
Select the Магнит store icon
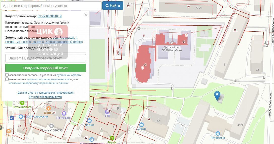point(89,121)
